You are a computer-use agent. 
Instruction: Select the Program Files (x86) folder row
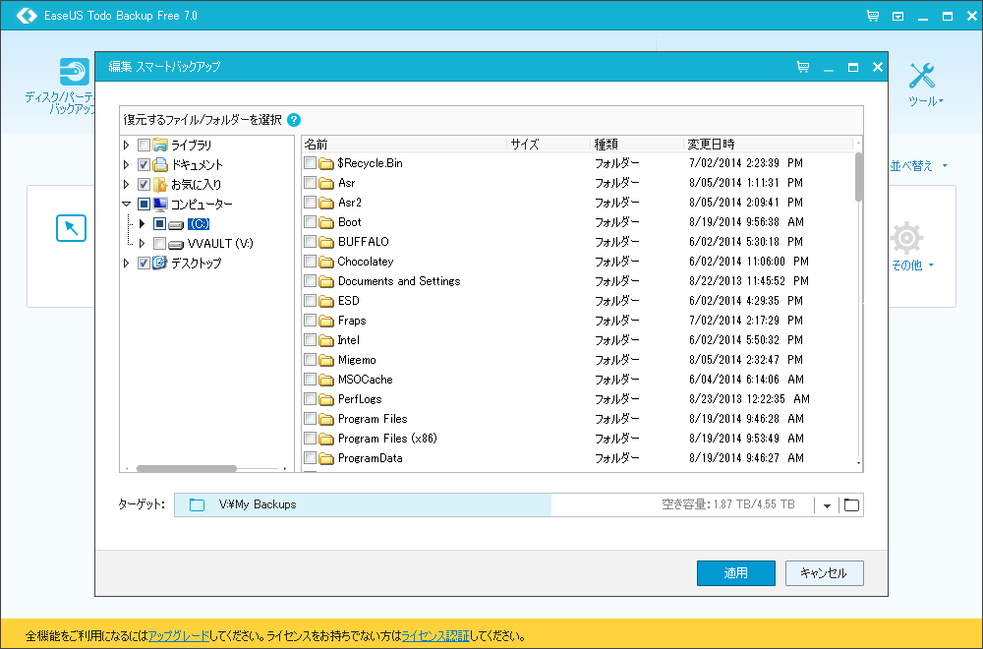tap(578, 439)
